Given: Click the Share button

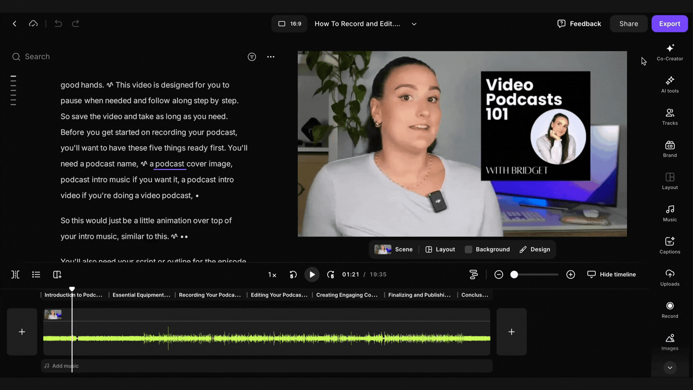Looking at the screenshot, I should (x=628, y=24).
